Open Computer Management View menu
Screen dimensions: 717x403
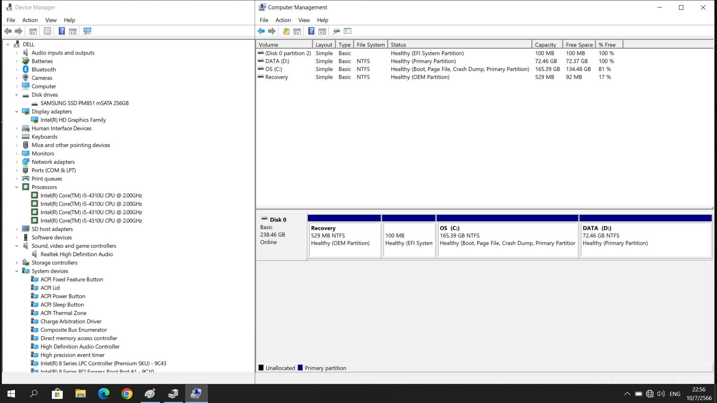304,20
